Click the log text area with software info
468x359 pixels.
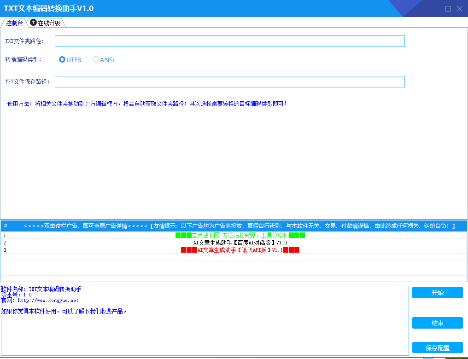(x=205, y=320)
